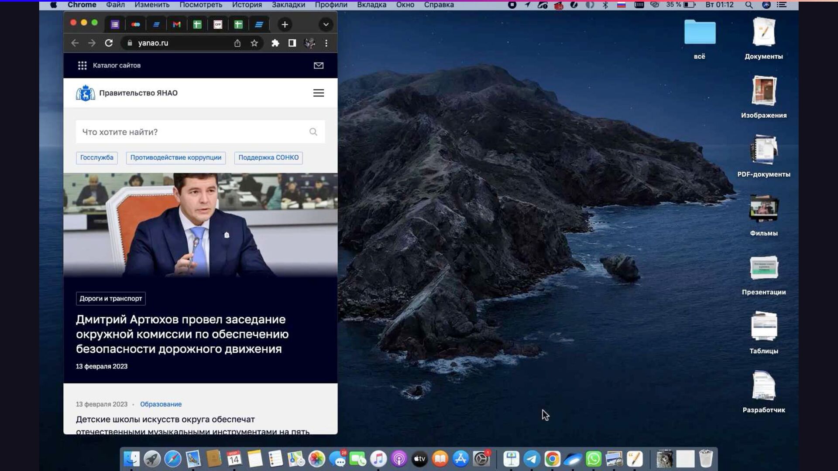The height and width of the screenshot is (471, 838).
Task: Open a new Chrome tab with plus button
Action: (285, 24)
